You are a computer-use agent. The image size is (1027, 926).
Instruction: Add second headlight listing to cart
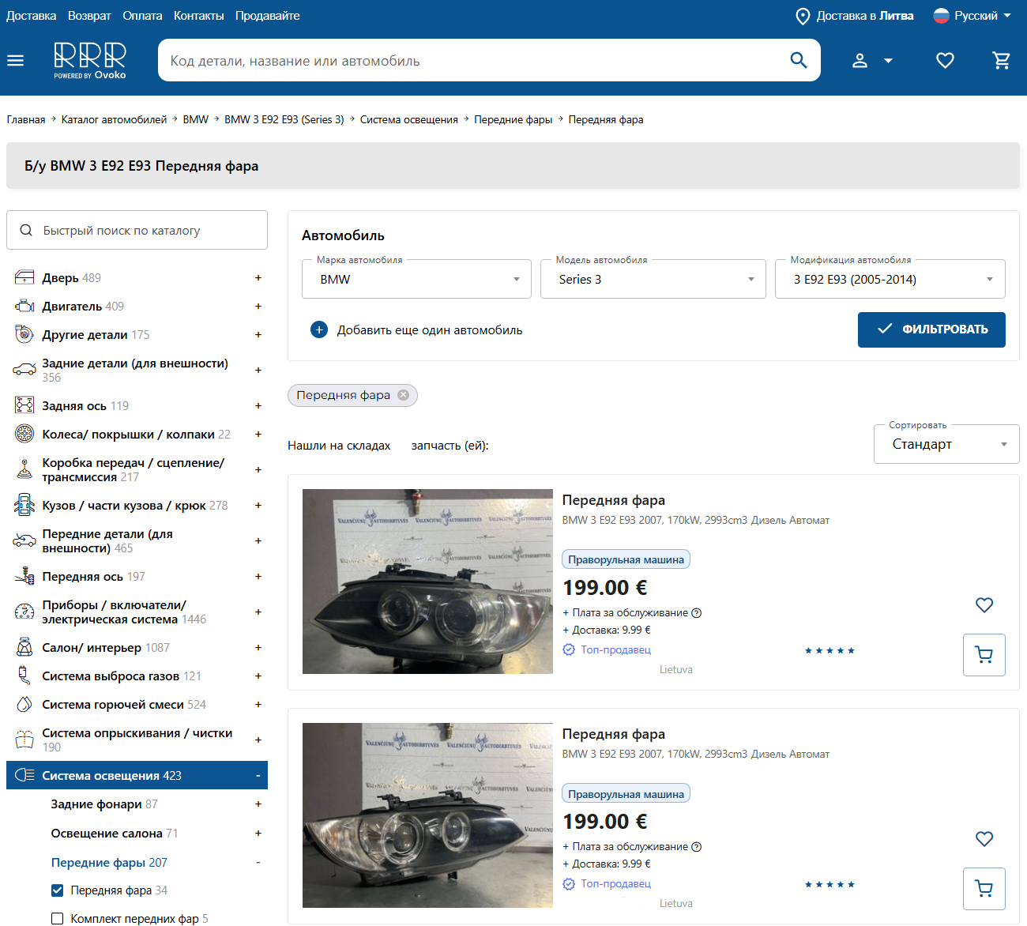pos(984,889)
